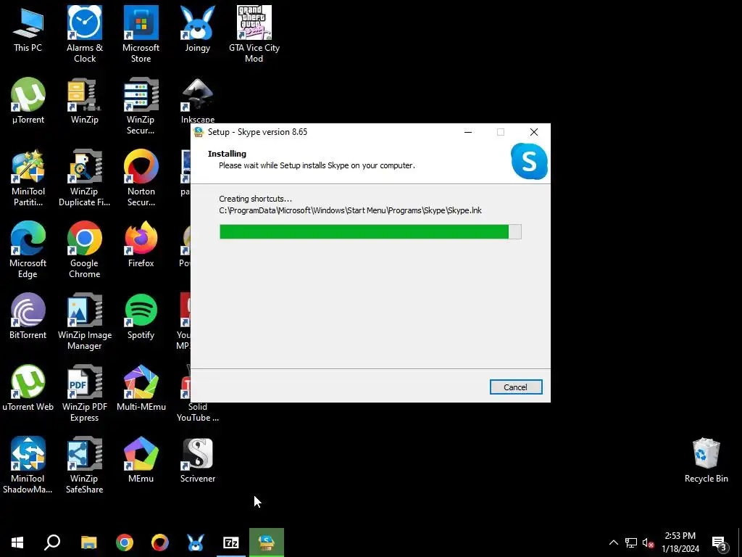The height and width of the screenshot is (557, 742).
Task: Open taskbar Search
Action: 52,542
